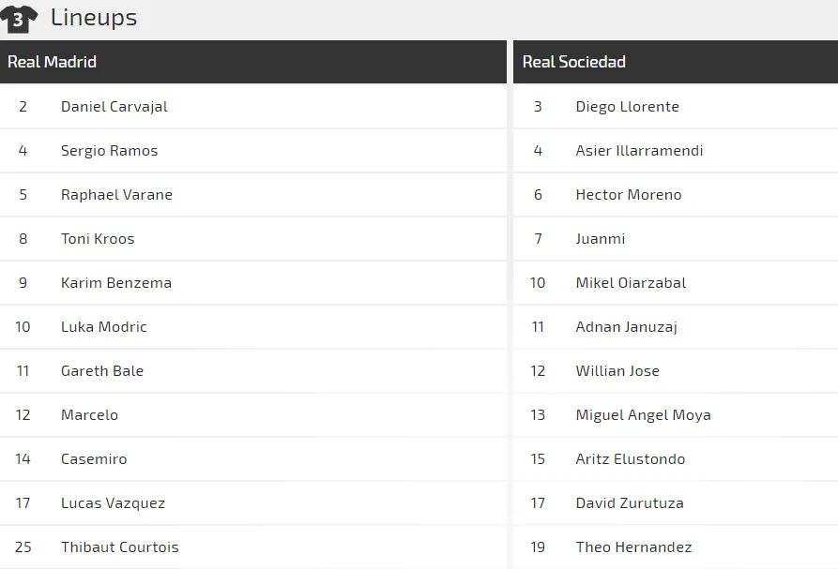
Task: Open Miguel Angel Moya's row
Action: pyautogui.click(x=643, y=415)
